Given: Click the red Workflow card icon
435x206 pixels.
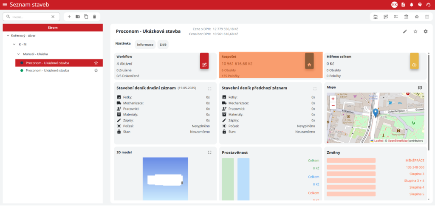Looking at the screenshot, I should pyautogui.click(x=204, y=65).
